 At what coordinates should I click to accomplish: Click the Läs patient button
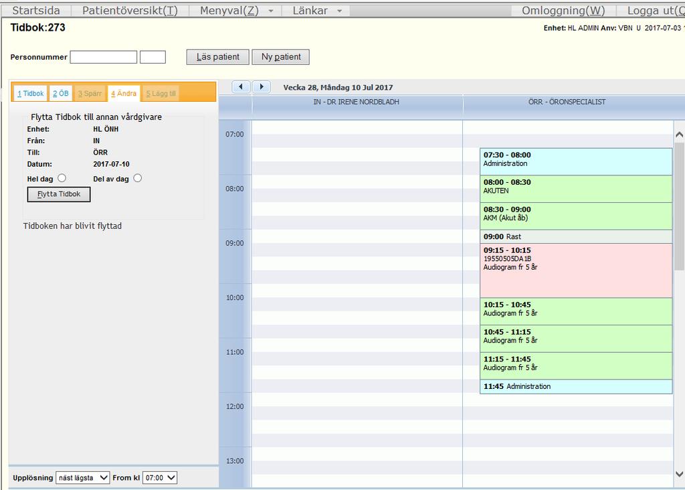(217, 57)
